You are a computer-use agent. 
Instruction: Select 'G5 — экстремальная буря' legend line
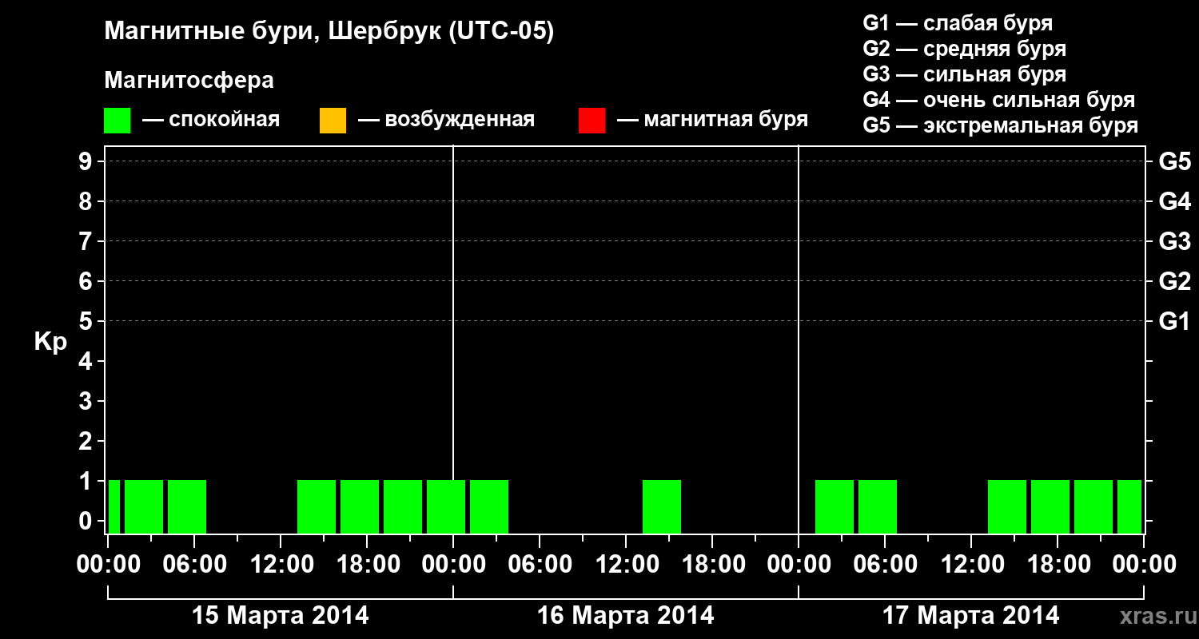click(1001, 125)
